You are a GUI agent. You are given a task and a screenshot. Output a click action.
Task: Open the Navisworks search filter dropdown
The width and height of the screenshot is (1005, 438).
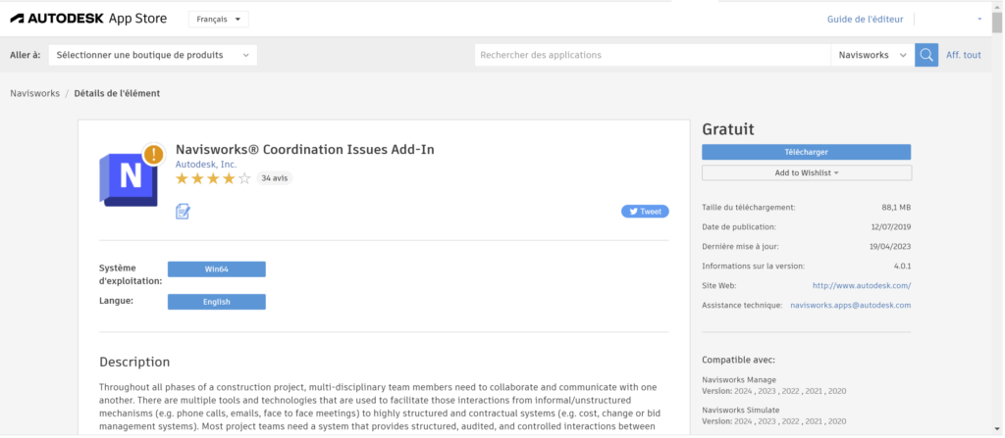[873, 55]
